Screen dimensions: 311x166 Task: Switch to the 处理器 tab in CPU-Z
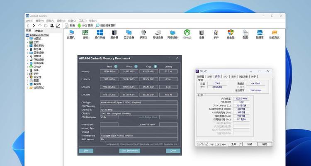pyautogui.click(x=201, y=76)
